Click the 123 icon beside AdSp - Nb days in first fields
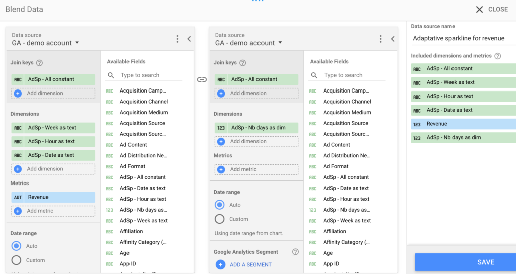Viewport: 516px width, 274px height. (109, 210)
